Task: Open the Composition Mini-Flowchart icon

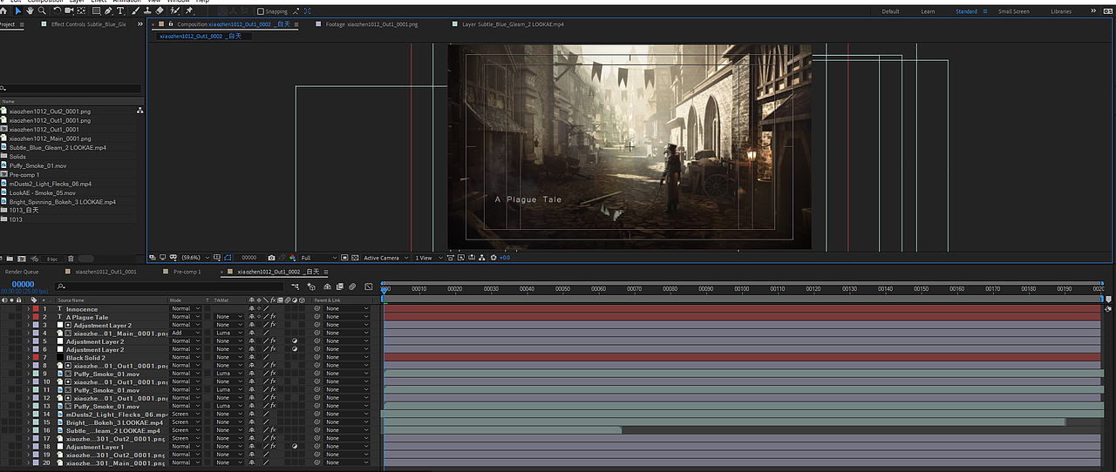Action: [296, 287]
